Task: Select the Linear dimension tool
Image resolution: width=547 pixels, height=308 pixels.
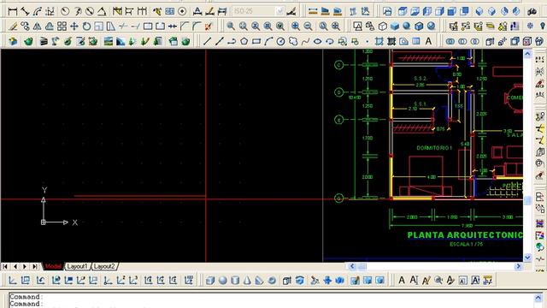Action: 13,11
